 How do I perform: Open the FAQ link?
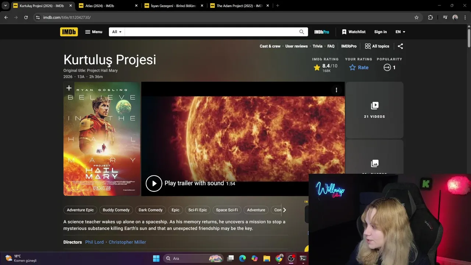331,46
